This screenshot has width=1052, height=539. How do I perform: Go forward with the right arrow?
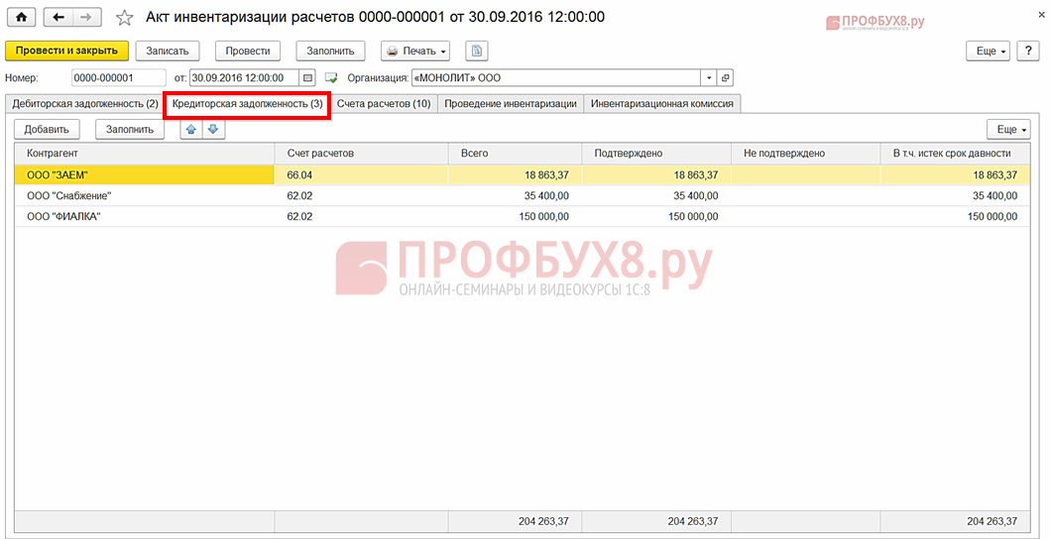(87, 18)
